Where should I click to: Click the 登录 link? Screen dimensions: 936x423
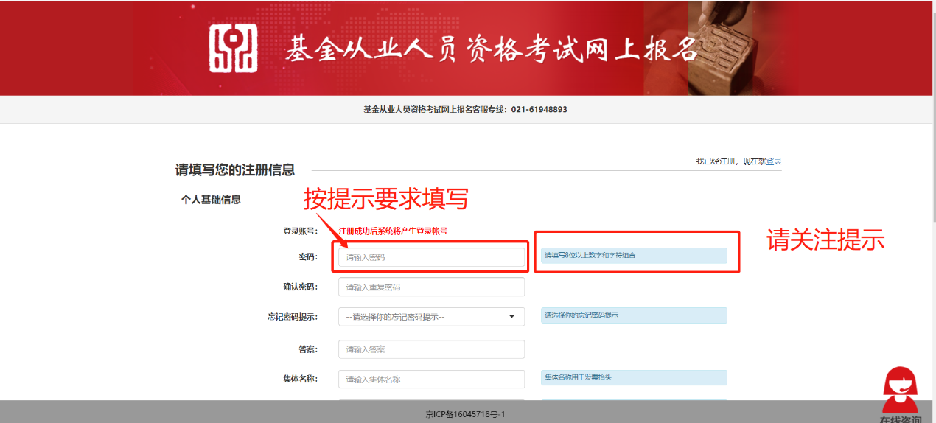[774, 161]
